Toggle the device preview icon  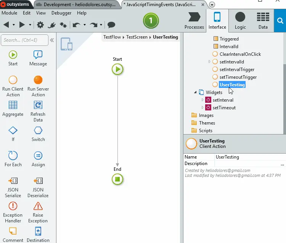pyautogui.click(x=67, y=44)
